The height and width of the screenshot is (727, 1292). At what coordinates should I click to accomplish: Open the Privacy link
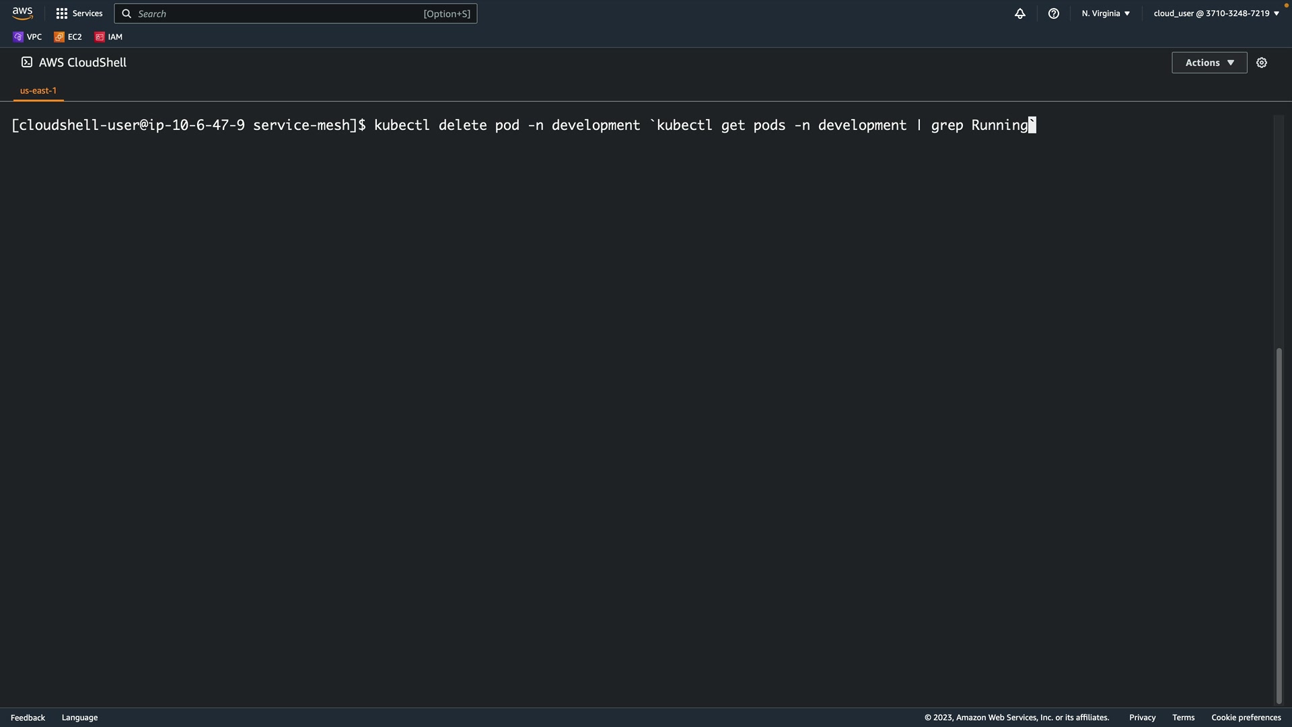(x=1142, y=718)
